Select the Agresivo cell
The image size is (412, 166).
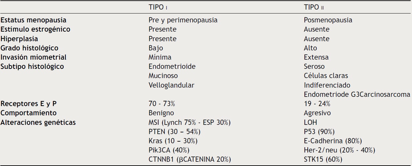click(317, 113)
